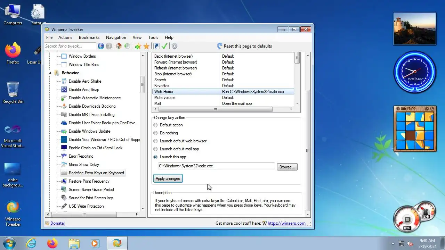
Task: Open the bookmarks star icon
Action: pos(146,46)
